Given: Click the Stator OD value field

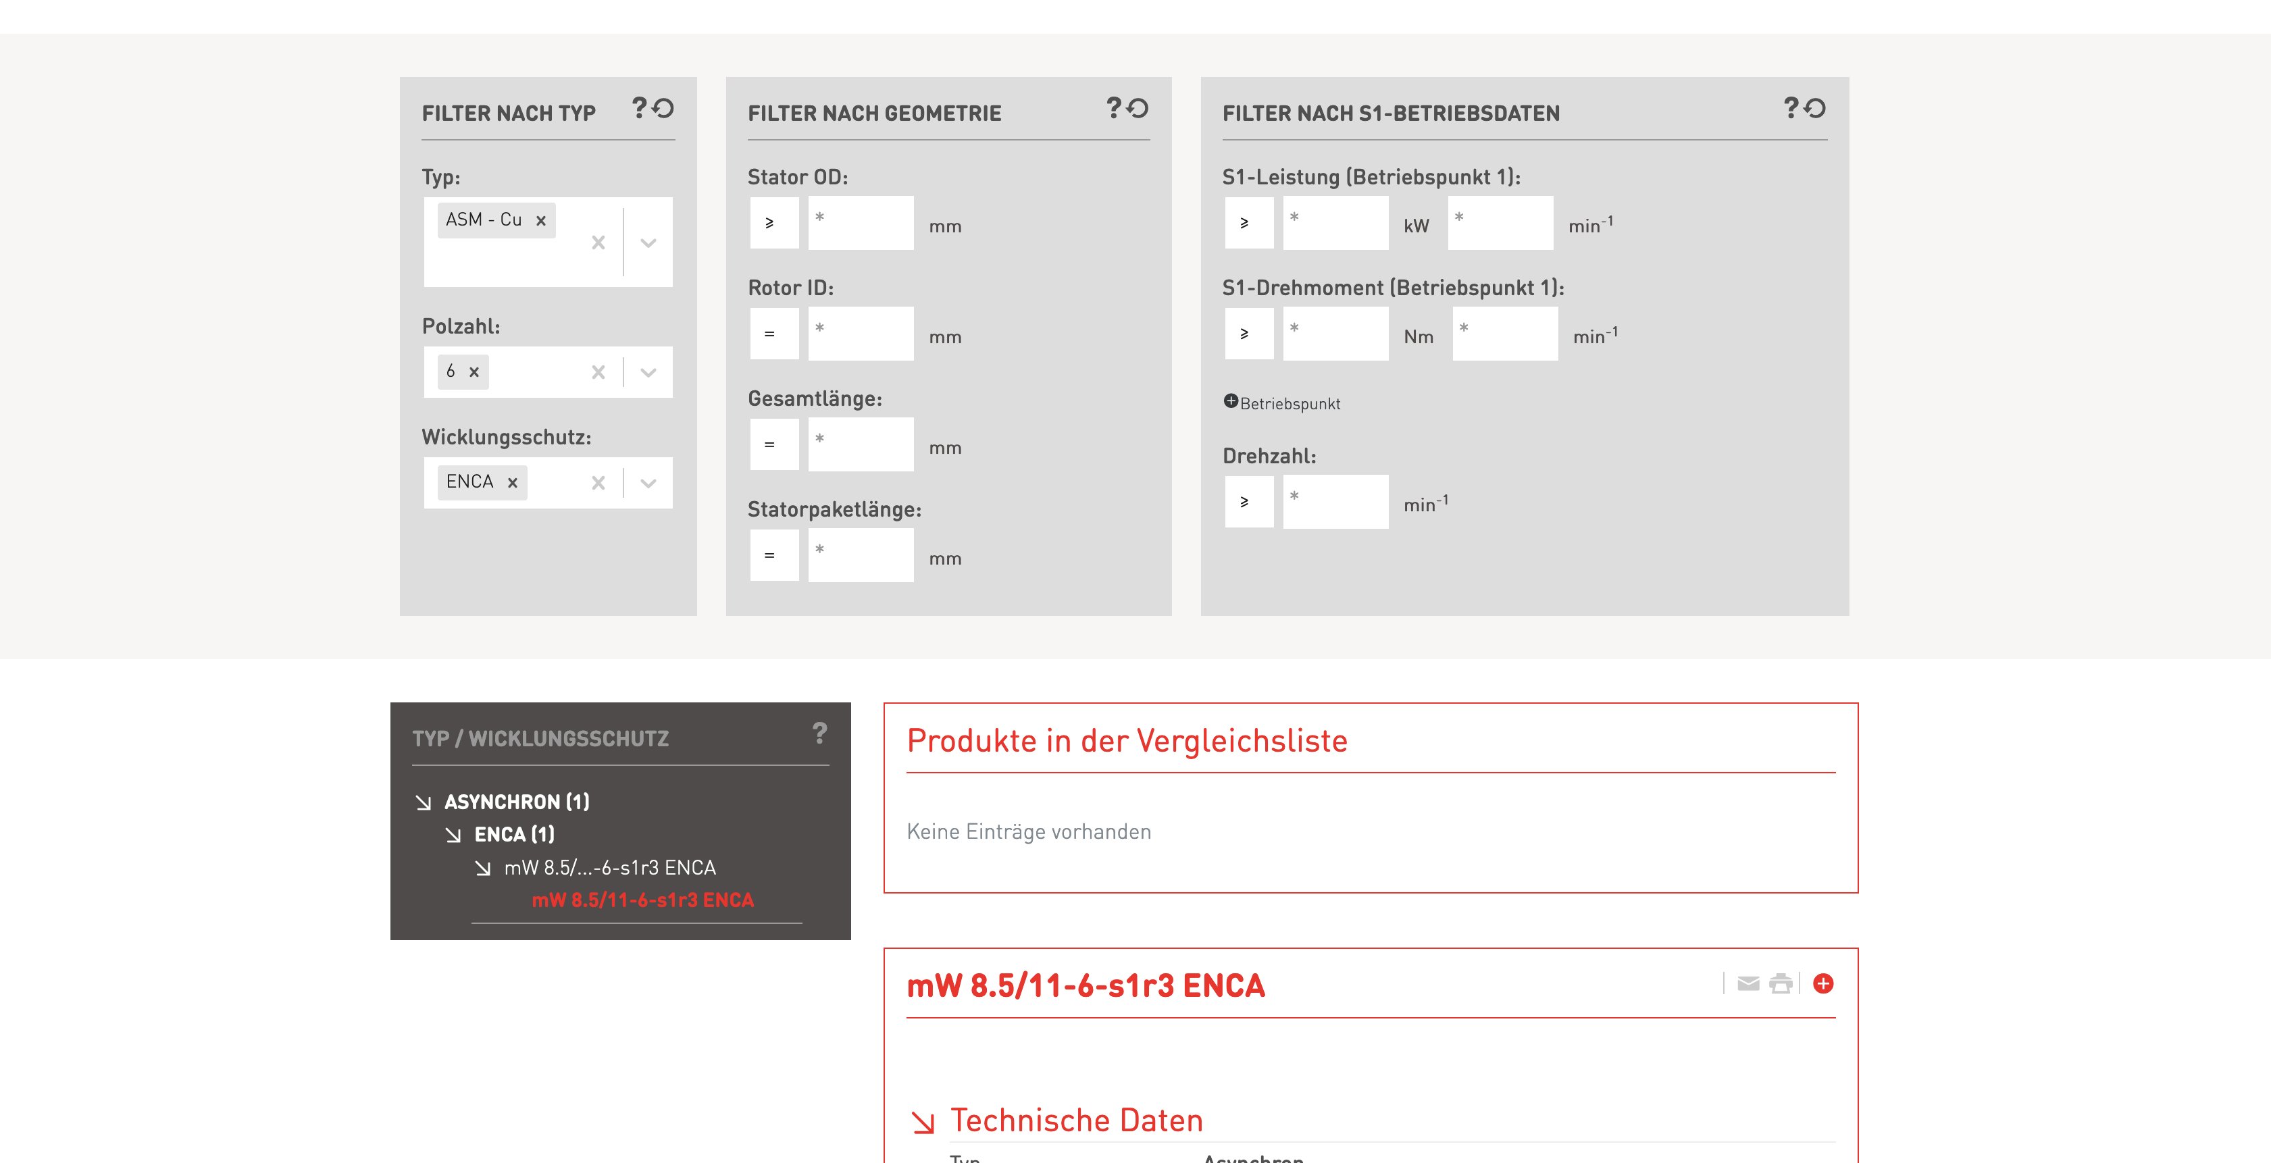Looking at the screenshot, I should pos(859,223).
